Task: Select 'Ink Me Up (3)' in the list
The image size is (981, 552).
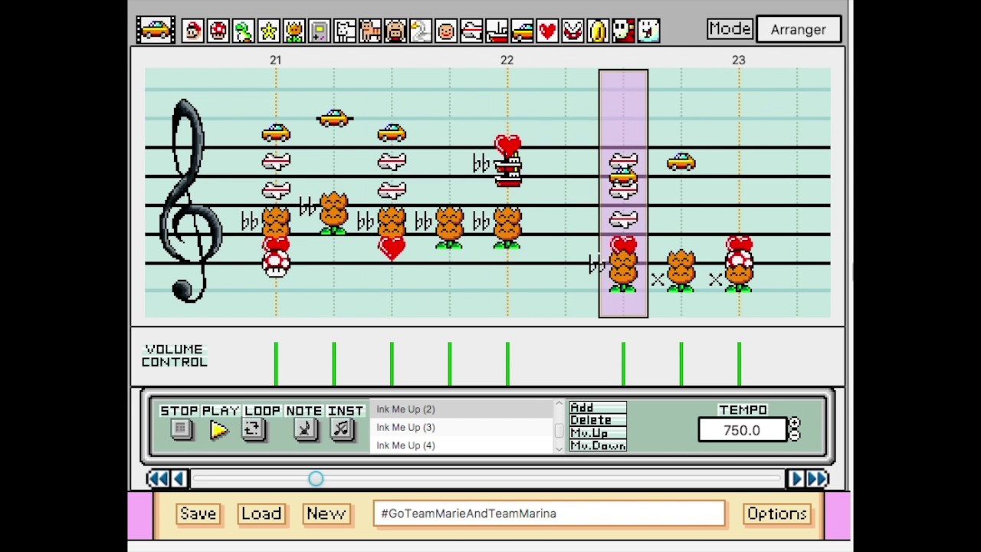Action: point(461,427)
